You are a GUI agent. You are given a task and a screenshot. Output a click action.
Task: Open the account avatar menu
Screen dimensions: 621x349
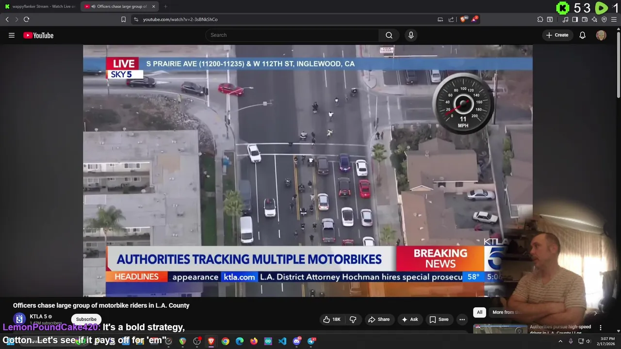coord(601,35)
